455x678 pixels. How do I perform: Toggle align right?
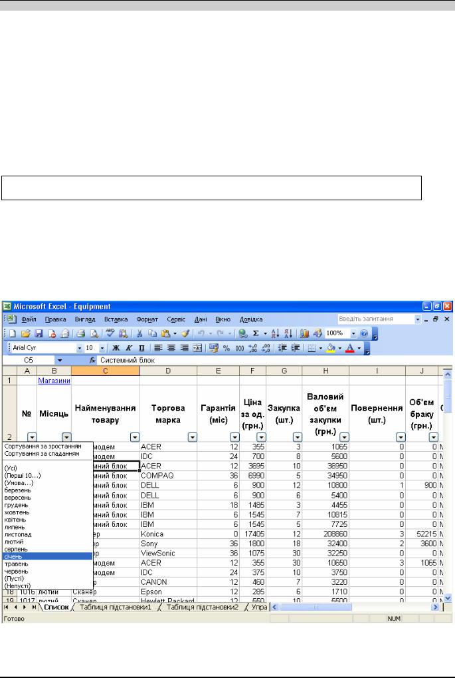[x=185, y=348]
